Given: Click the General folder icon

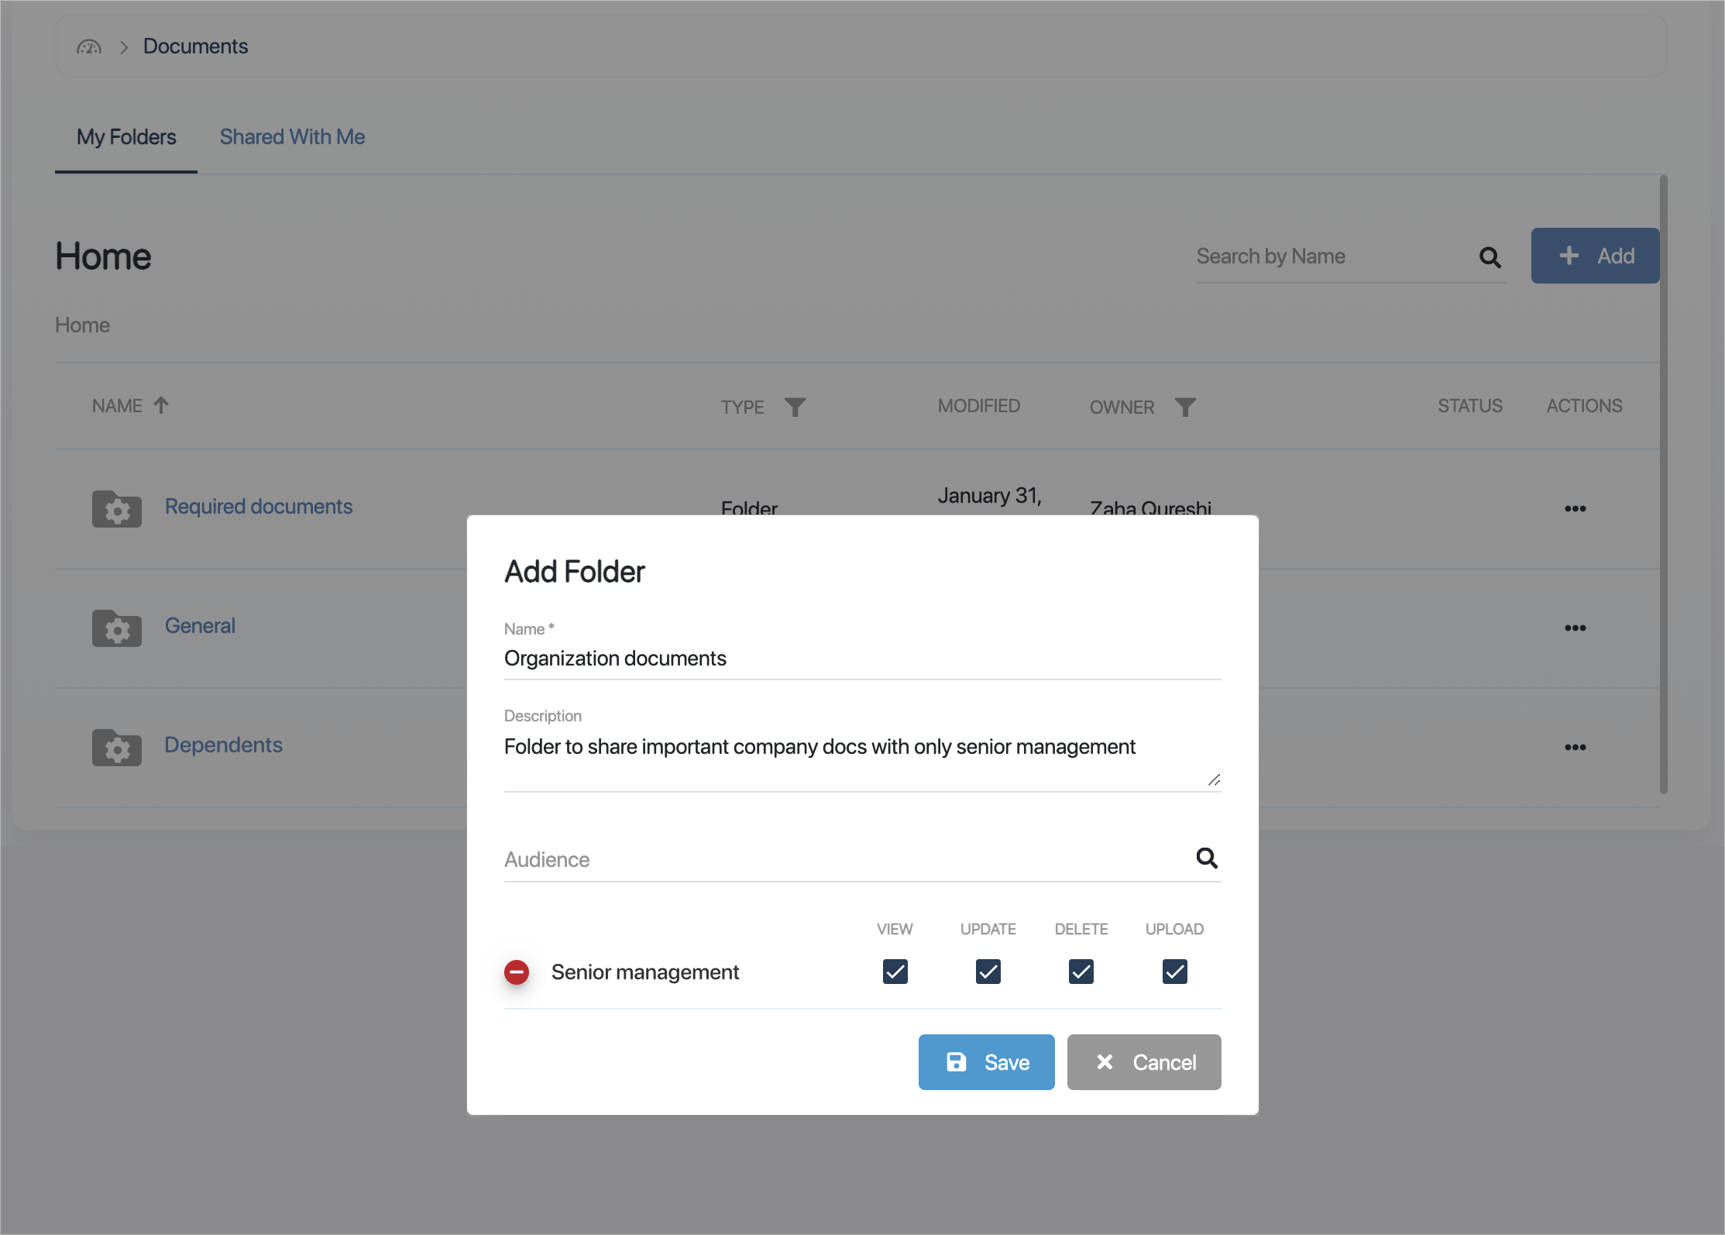Looking at the screenshot, I should (117, 628).
